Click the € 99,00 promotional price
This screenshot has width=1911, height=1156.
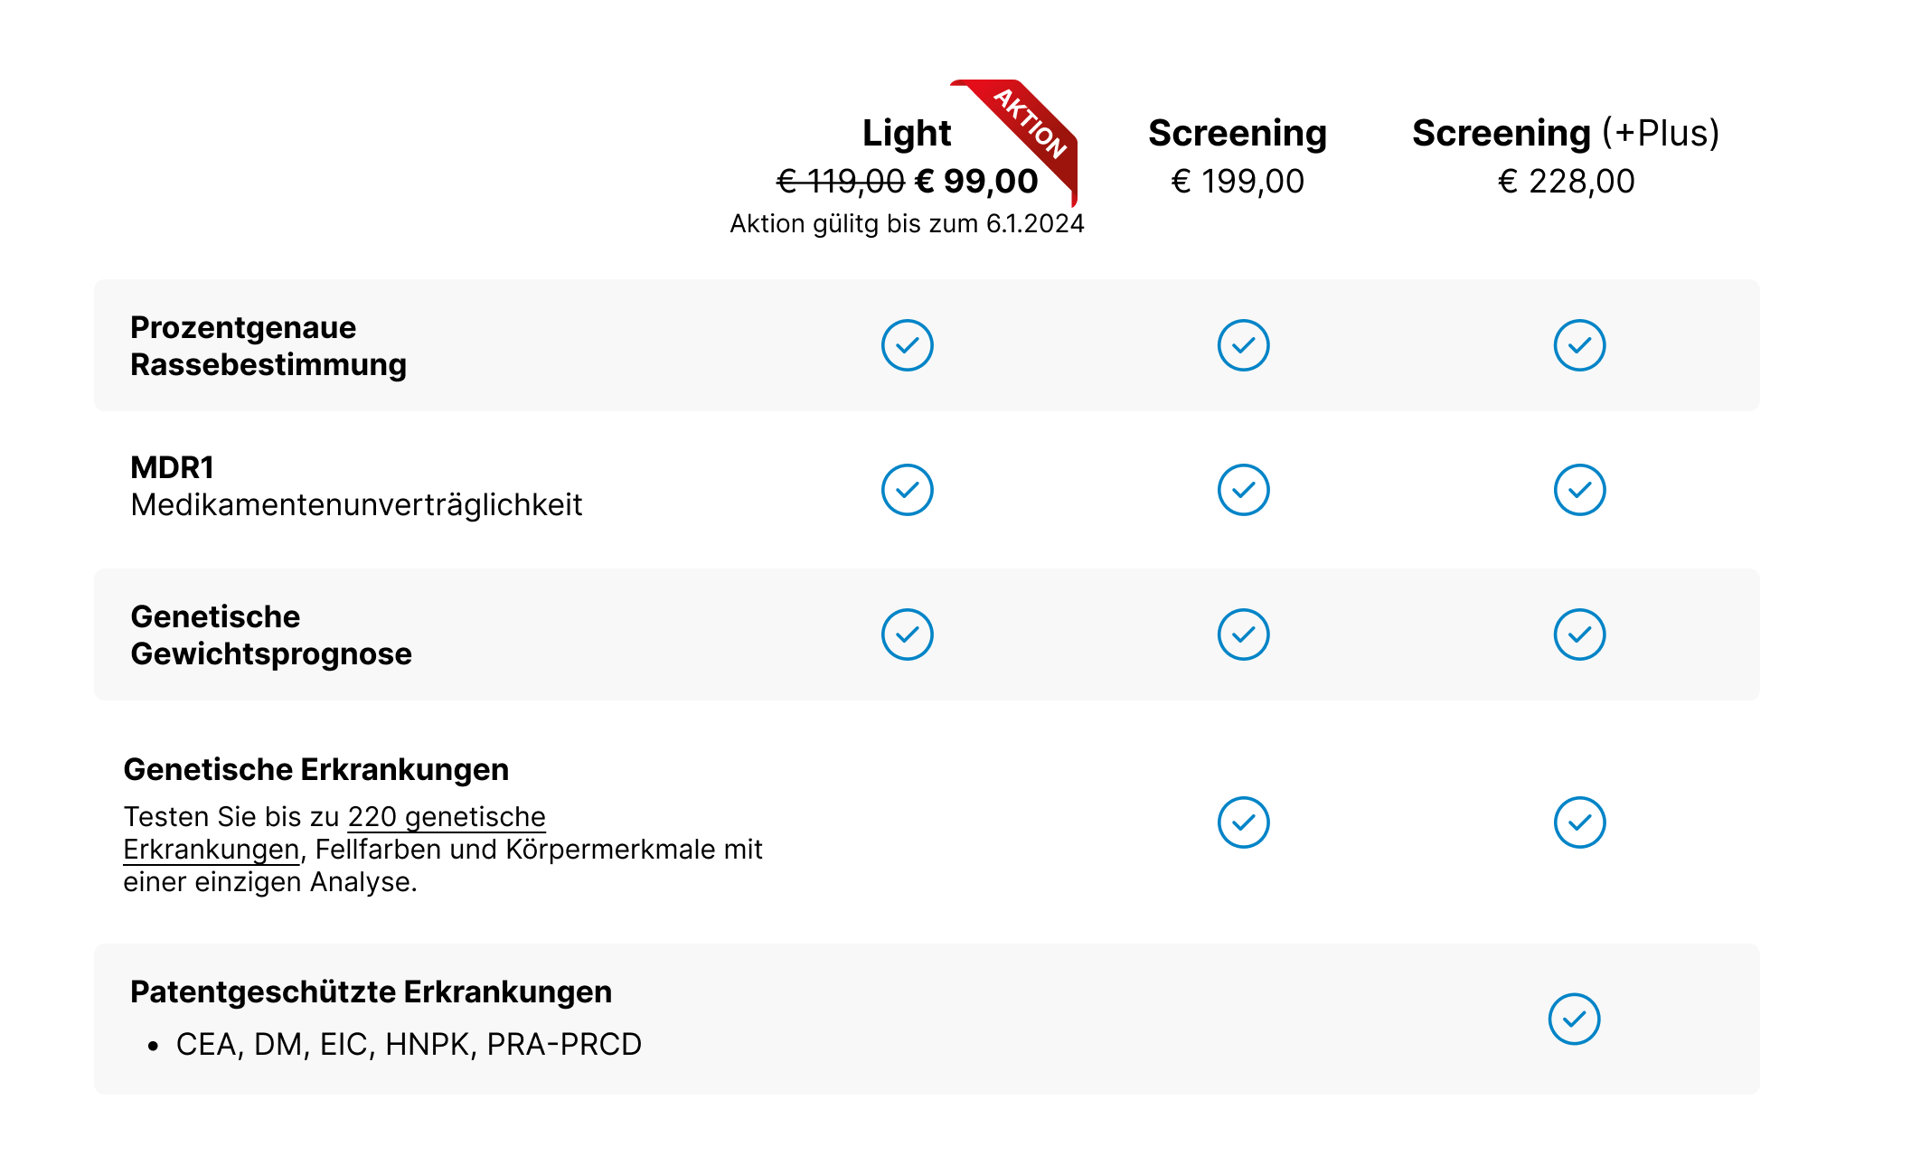(976, 182)
